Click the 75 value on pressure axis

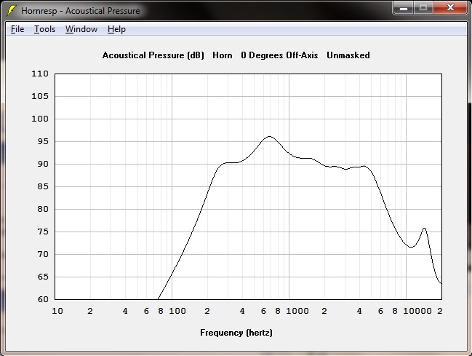(x=43, y=232)
